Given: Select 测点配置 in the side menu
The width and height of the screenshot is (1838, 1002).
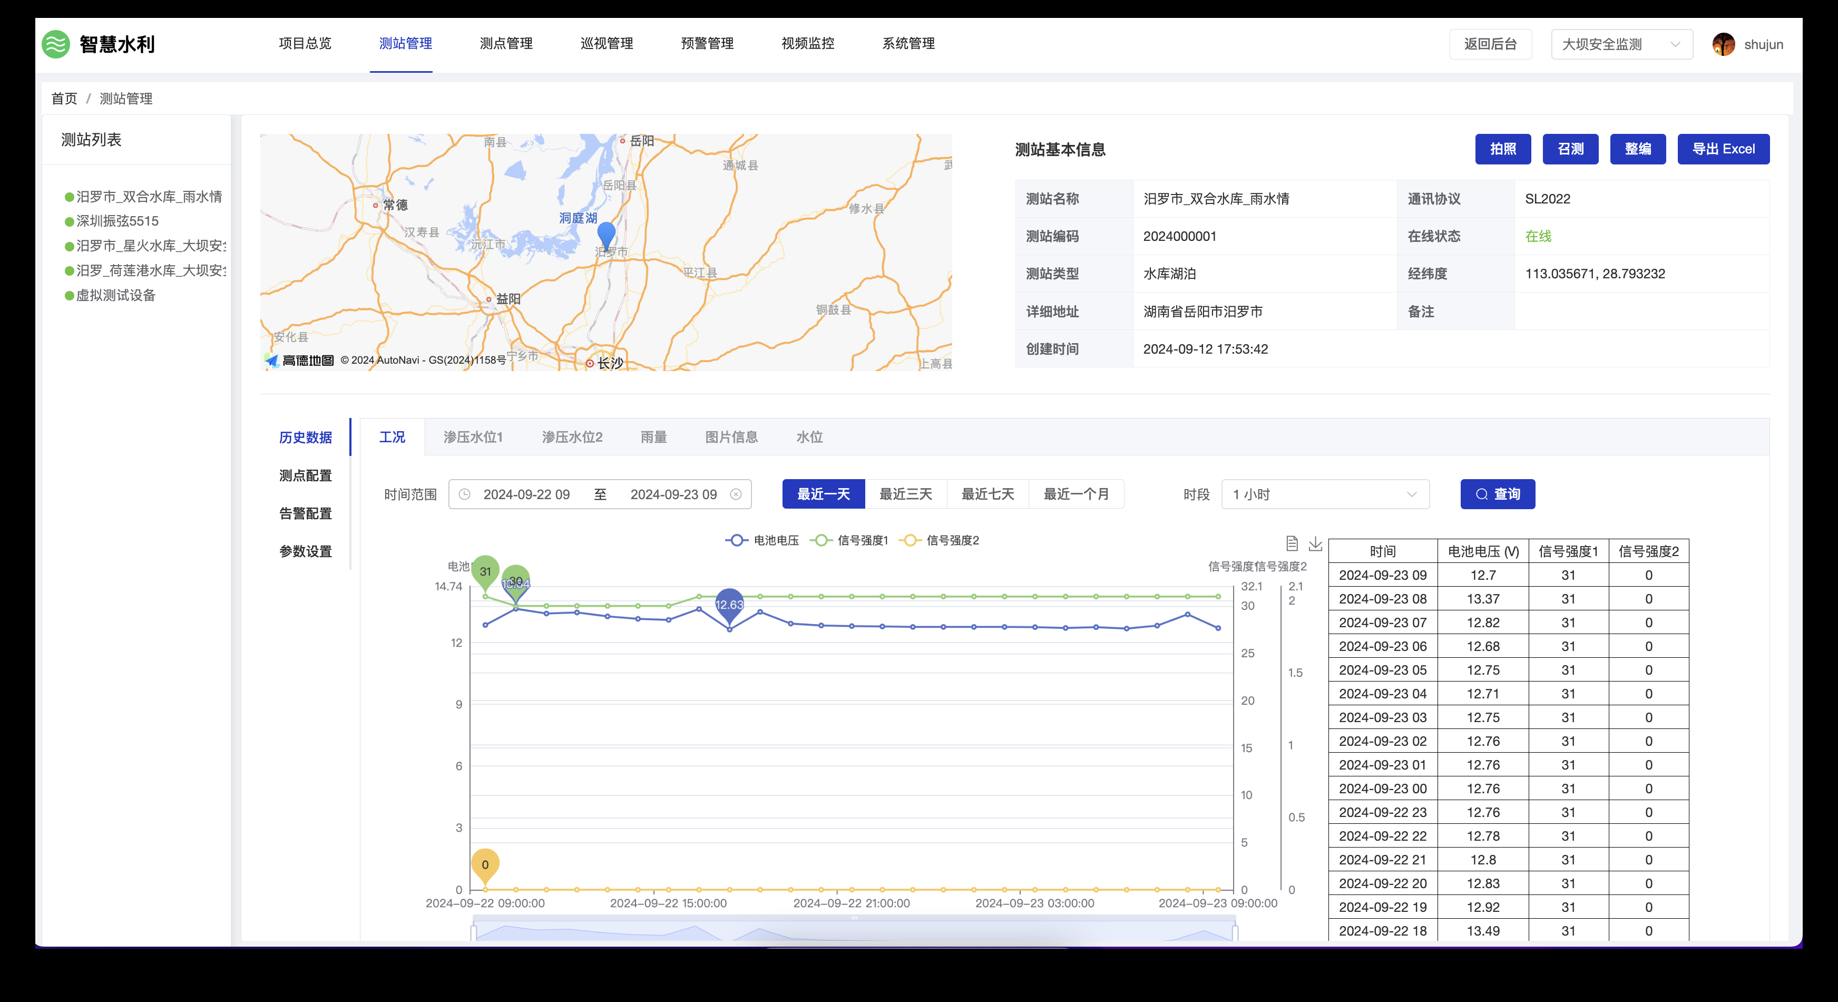Looking at the screenshot, I should (x=306, y=475).
